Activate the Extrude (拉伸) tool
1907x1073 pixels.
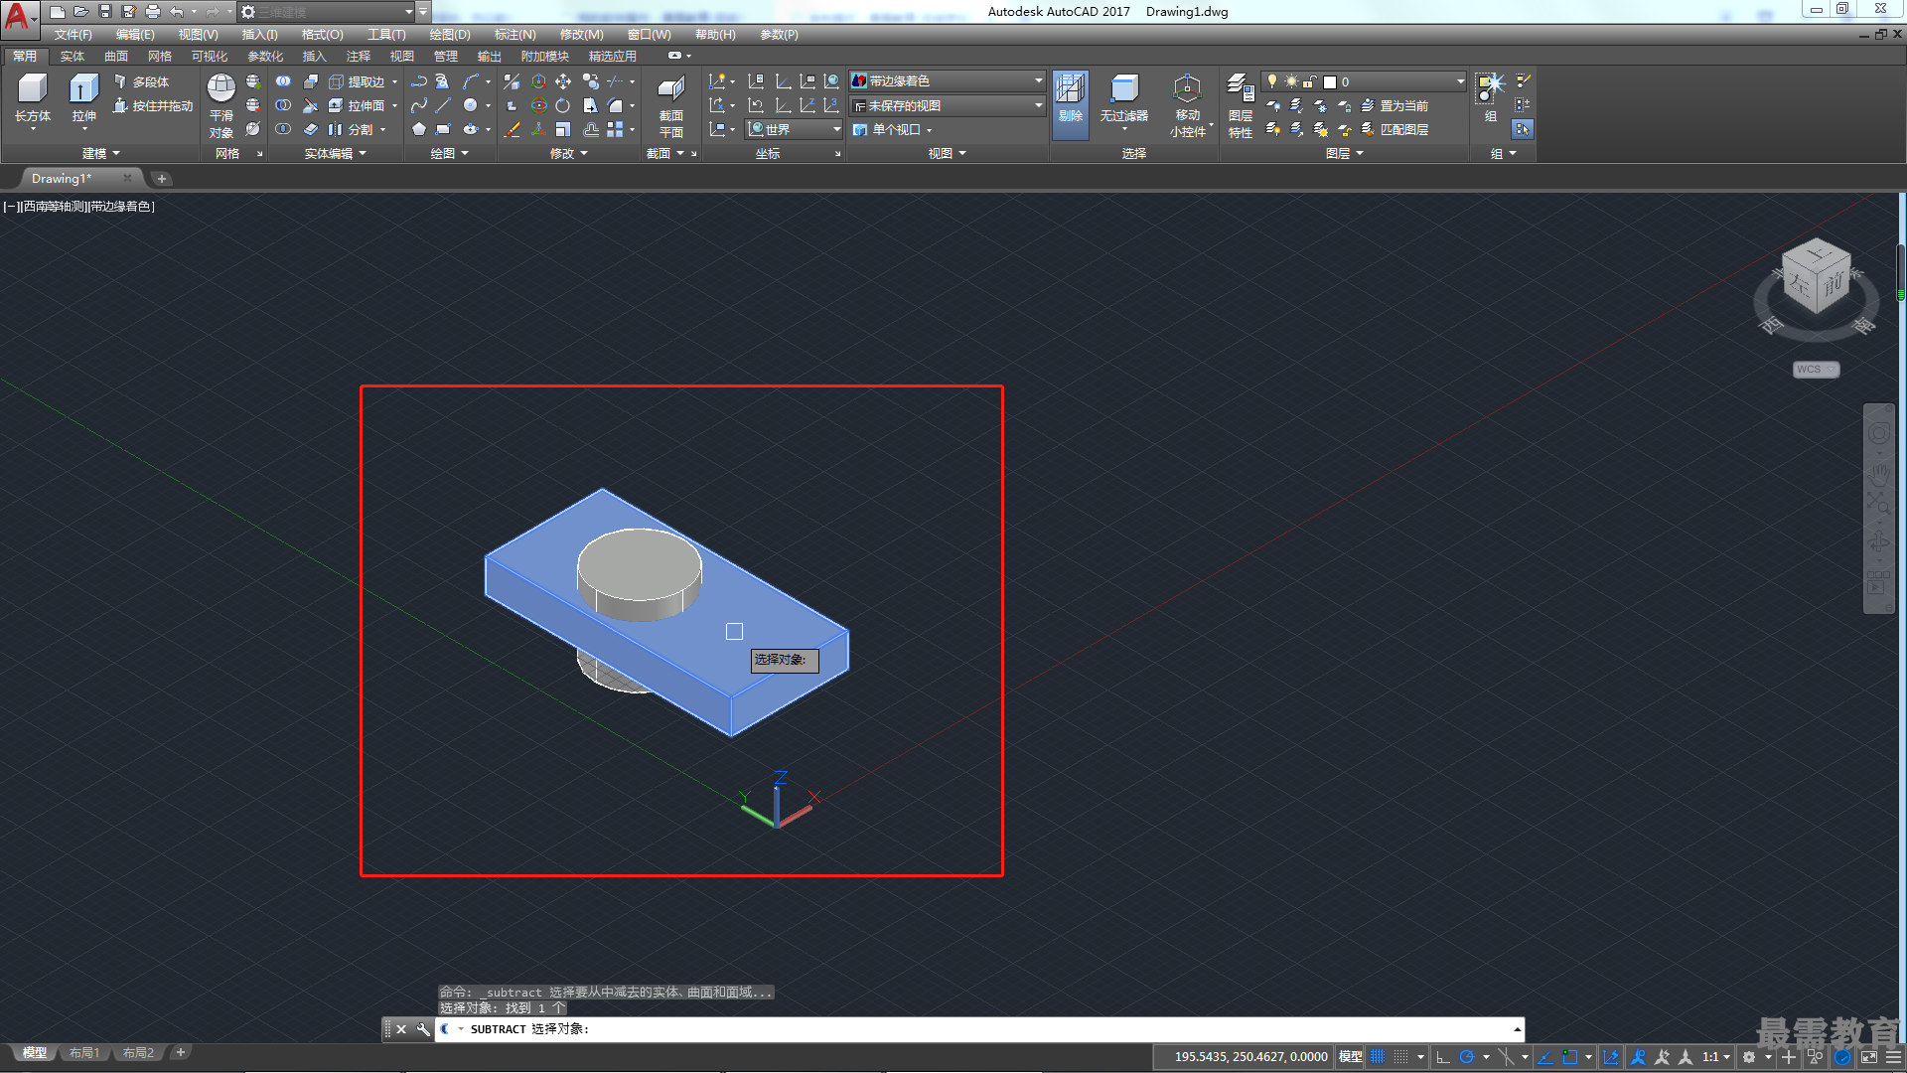(83, 99)
